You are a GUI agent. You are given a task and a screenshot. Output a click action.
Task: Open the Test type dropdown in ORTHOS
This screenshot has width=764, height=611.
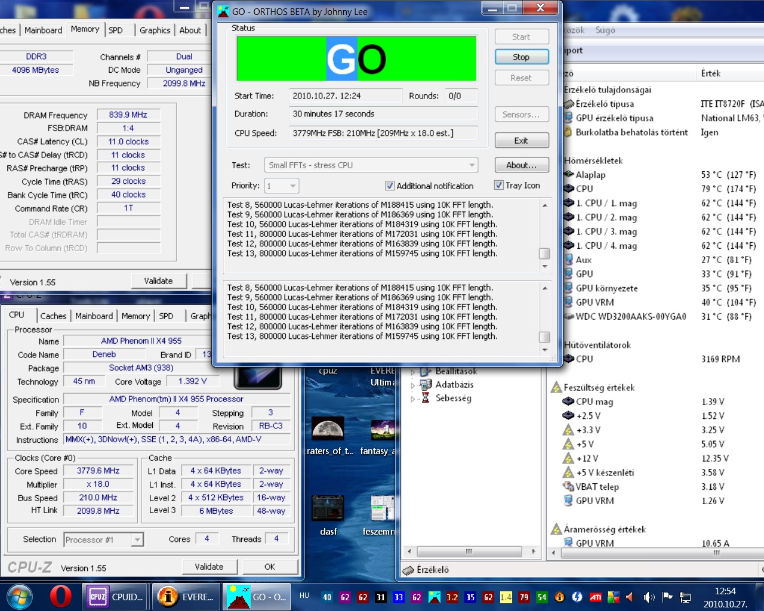[x=371, y=165]
